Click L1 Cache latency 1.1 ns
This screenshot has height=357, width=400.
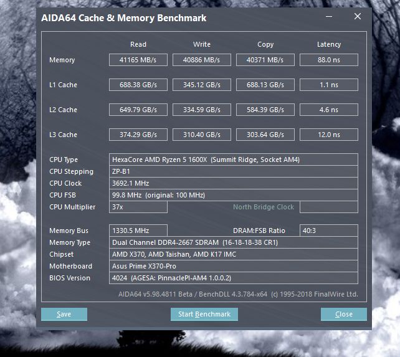[329, 85]
